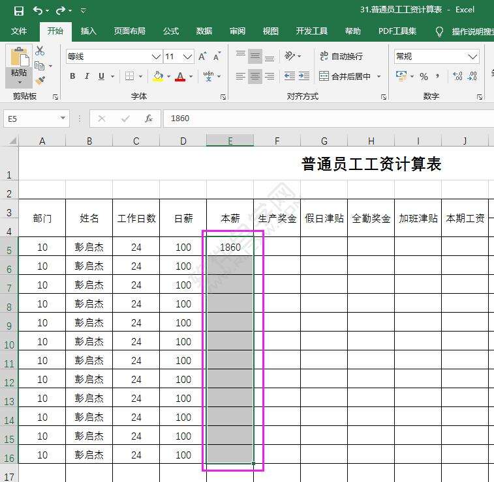The height and width of the screenshot is (482, 494).
Task: Expand the underline style arrow
Action: (112, 76)
